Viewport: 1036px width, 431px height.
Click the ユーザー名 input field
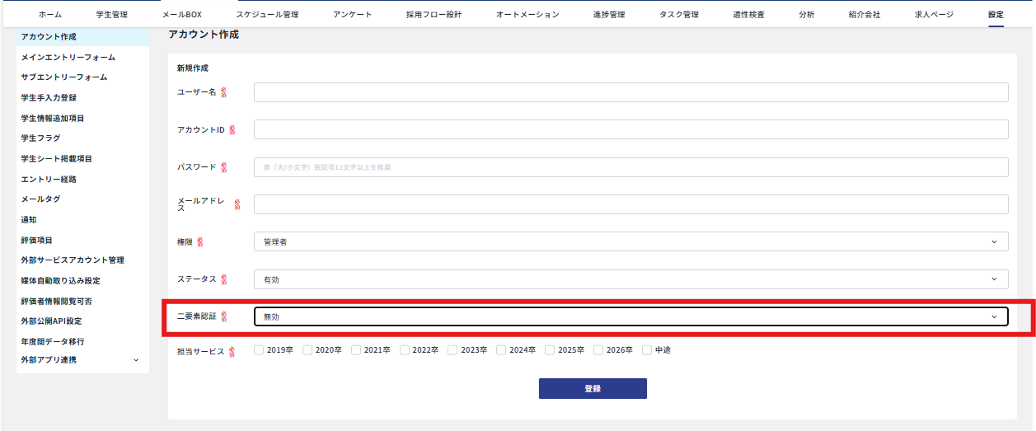pyautogui.click(x=631, y=92)
